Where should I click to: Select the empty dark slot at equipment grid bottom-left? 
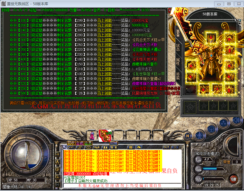[191, 89]
